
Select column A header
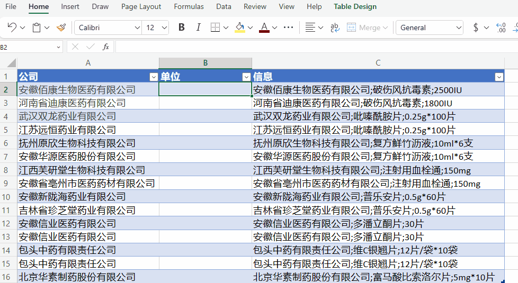[88, 62]
